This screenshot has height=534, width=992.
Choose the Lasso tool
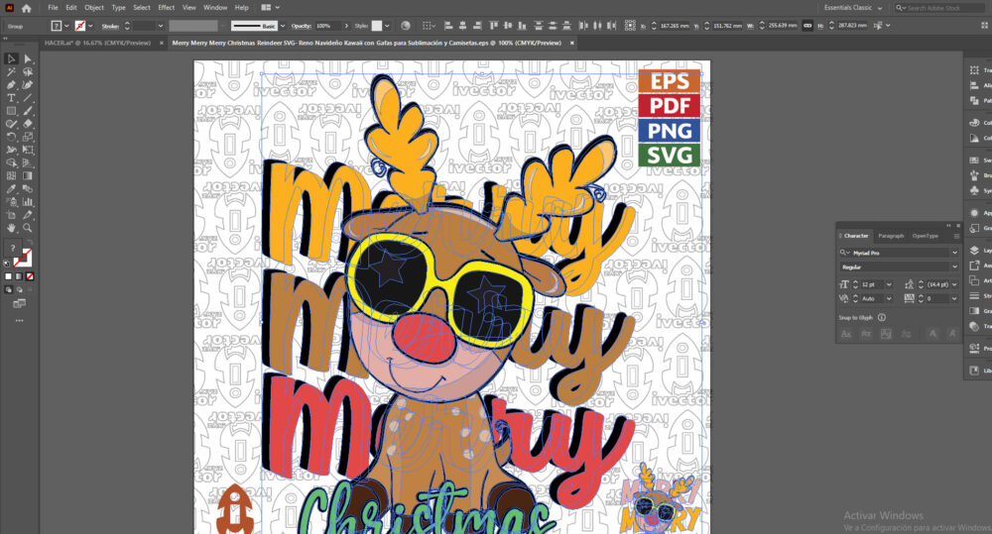(28, 72)
